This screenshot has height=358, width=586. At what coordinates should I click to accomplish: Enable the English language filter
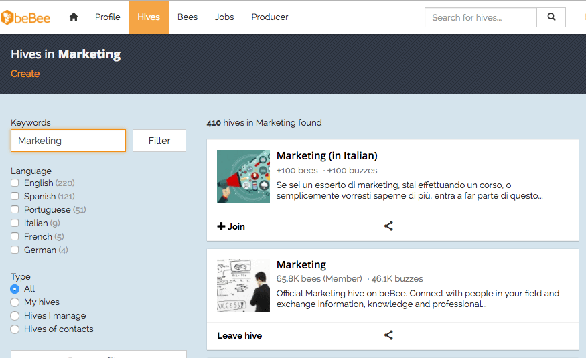(15, 183)
